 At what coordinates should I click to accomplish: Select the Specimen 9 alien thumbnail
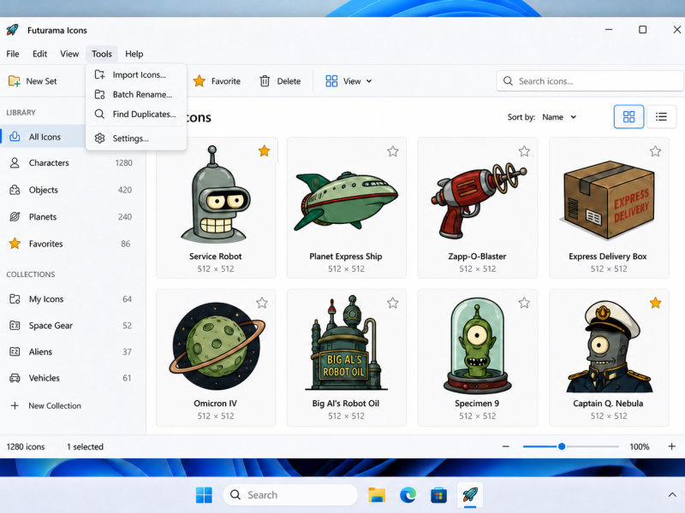pos(477,345)
